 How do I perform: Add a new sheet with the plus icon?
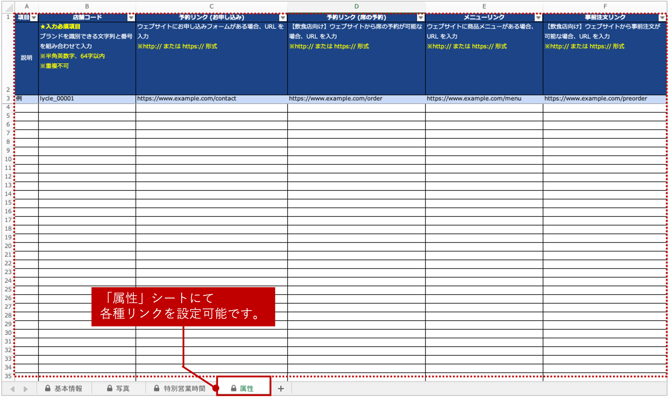[281, 388]
